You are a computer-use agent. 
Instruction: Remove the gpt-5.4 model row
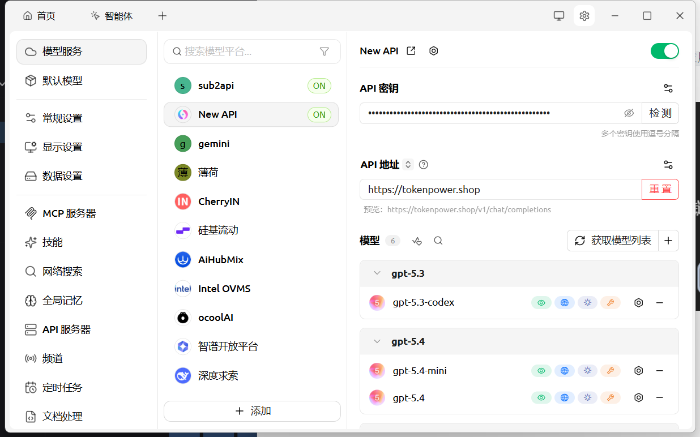(660, 398)
